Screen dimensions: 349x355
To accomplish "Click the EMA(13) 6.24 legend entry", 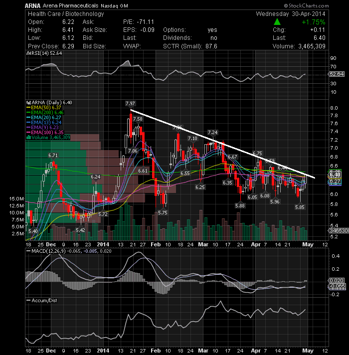I will 44,123.
